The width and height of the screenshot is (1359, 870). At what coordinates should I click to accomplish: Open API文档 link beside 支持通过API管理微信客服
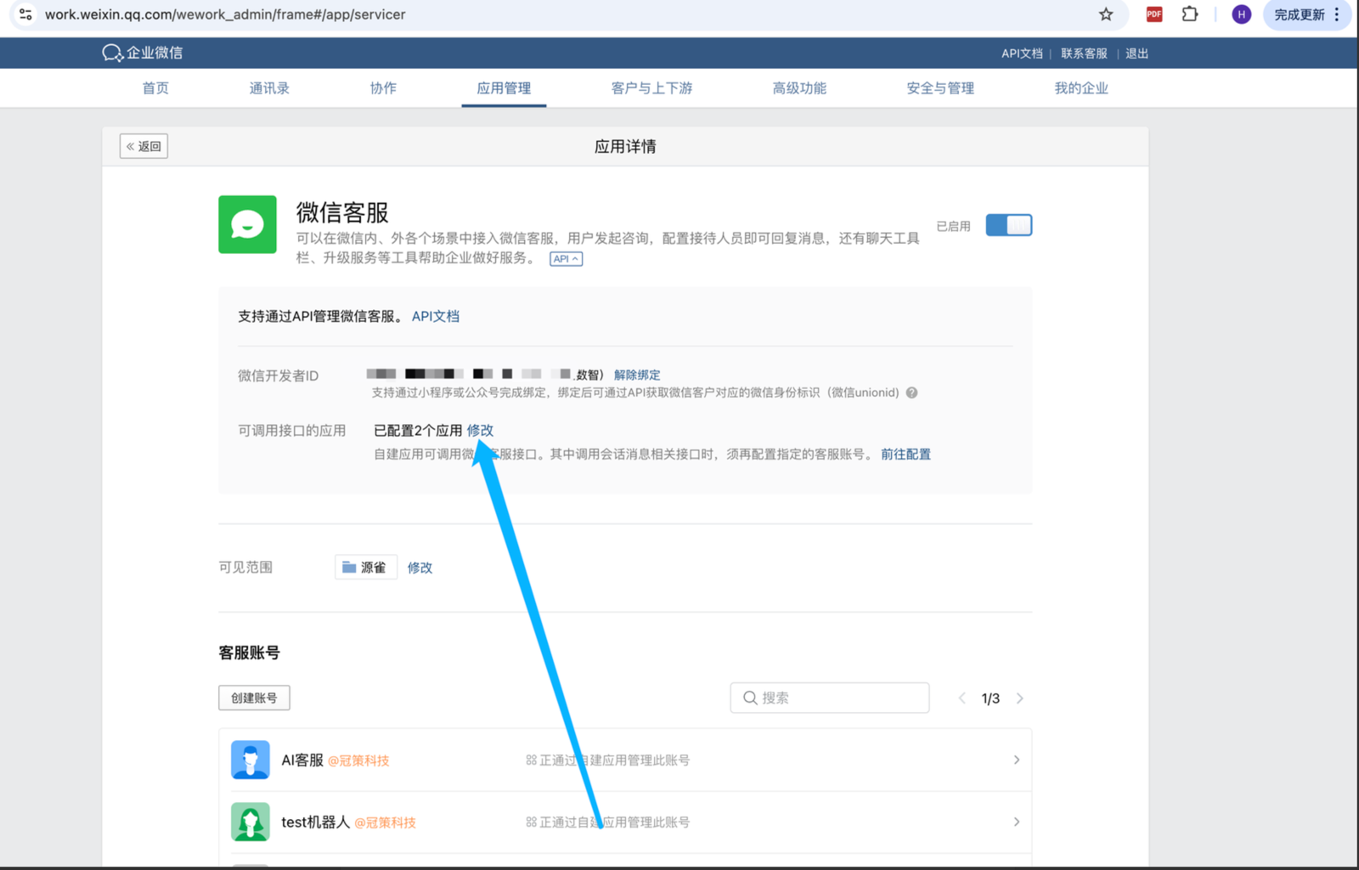(x=436, y=316)
